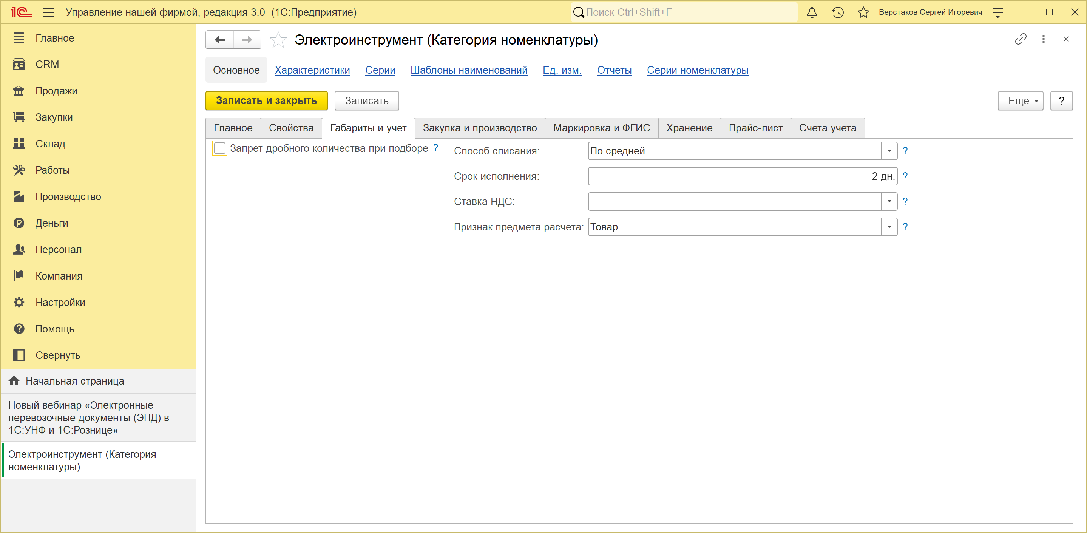The image size is (1087, 533).
Task: Switch to the Счета учета tab
Action: click(x=828, y=128)
